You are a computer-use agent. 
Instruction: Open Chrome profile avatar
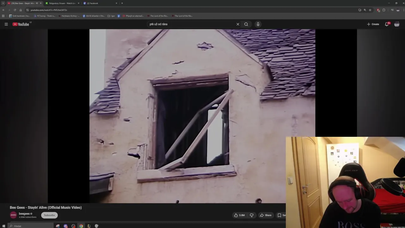click(x=398, y=10)
